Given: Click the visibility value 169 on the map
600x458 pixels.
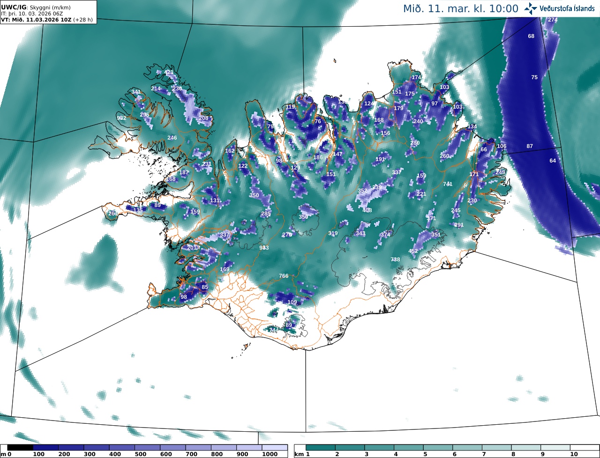Looking at the screenshot, I should click(x=225, y=269).
